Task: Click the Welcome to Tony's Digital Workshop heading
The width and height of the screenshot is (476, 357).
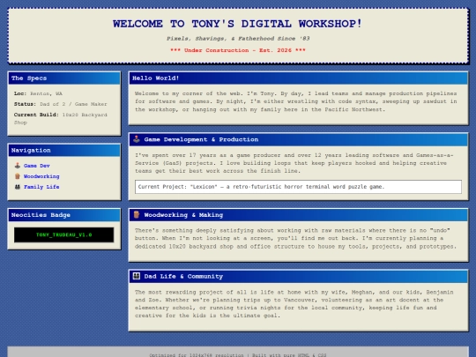Action: [237, 24]
